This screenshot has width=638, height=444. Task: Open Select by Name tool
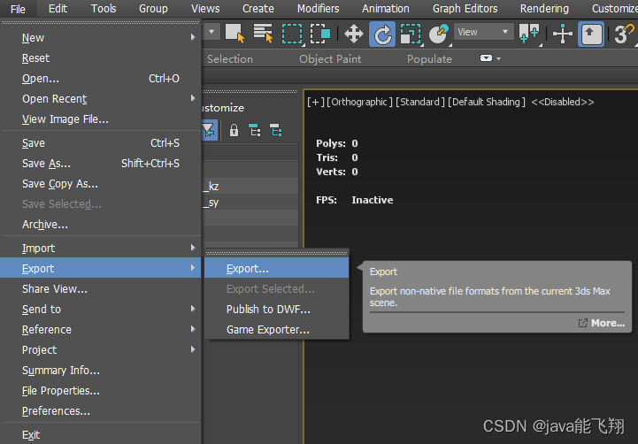click(x=263, y=34)
